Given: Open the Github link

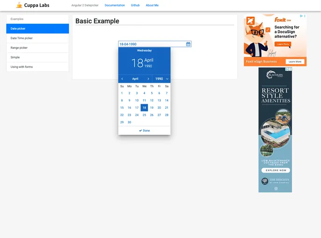Looking at the screenshot, I should point(135,5).
